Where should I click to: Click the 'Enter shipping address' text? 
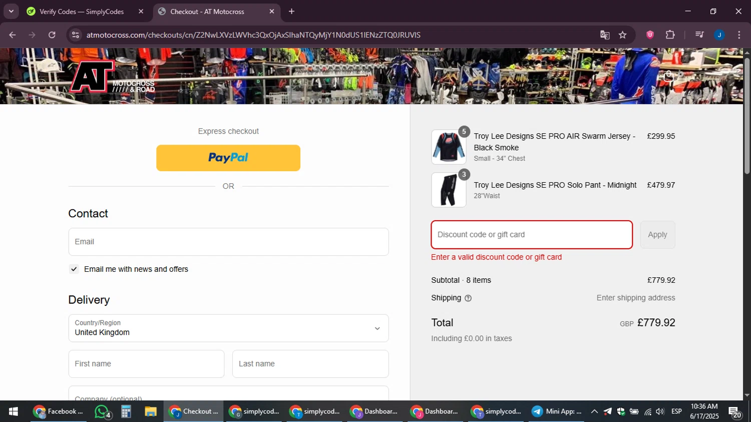636,298
